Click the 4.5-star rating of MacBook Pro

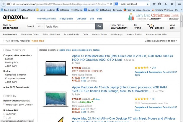tap(141, 68)
